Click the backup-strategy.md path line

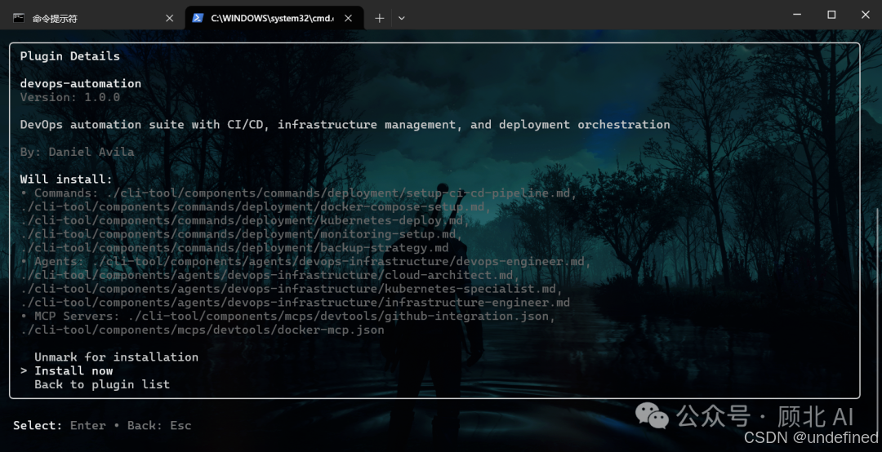[x=234, y=248]
